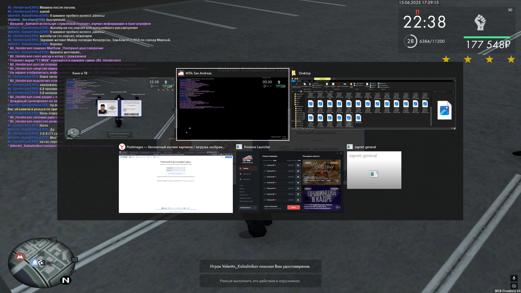Click the green health bar under fist
This screenshot has height=293, width=521.
coord(487,37)
